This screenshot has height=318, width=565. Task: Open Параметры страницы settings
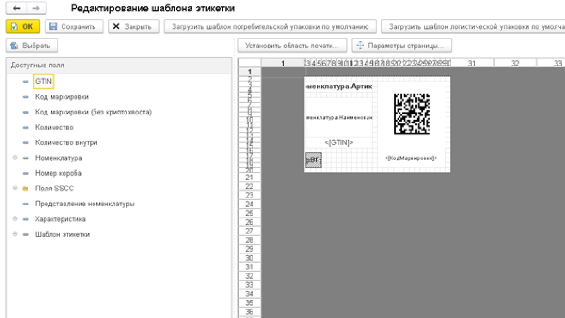click(401, 46)
